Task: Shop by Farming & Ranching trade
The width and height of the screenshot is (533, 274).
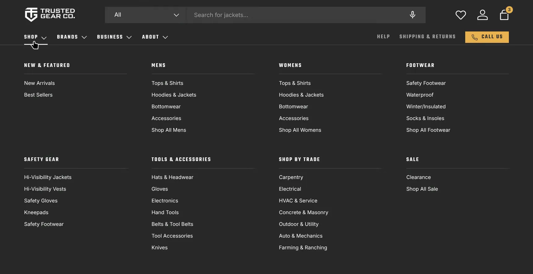Action: point(303,247)
